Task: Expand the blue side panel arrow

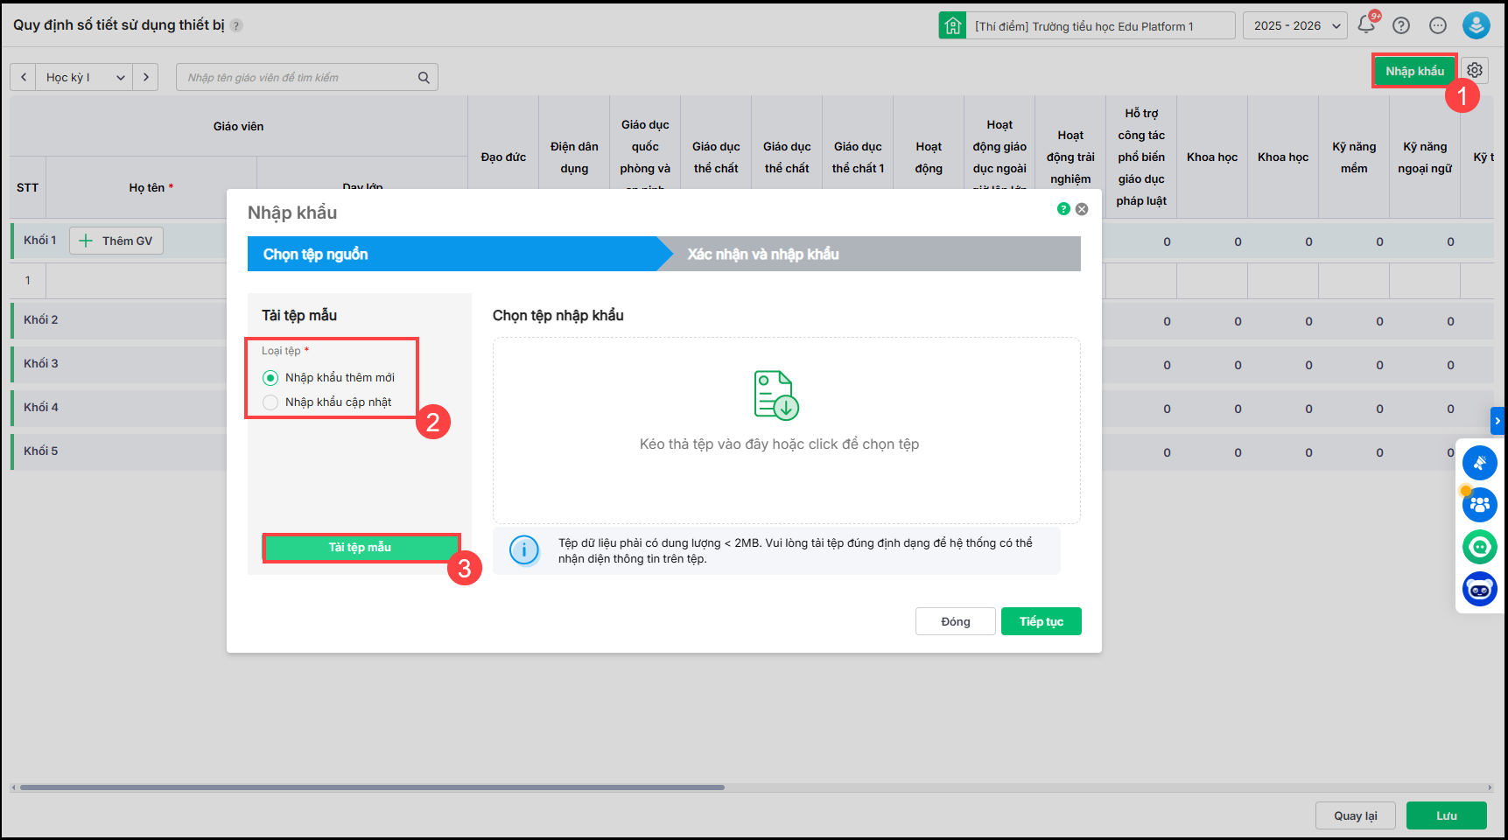Action: click(x=1497, y=421)
